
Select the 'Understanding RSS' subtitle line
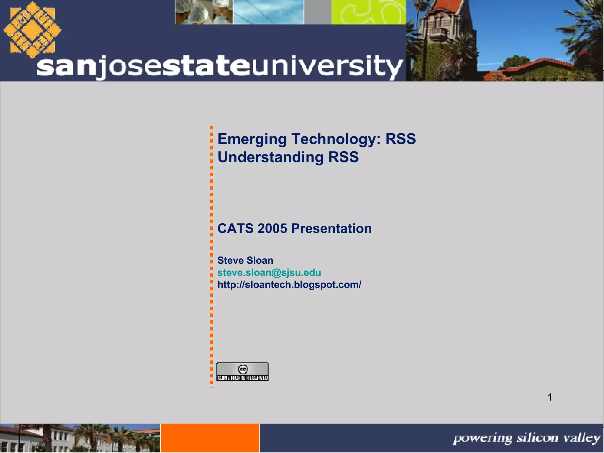pos(288,157)
